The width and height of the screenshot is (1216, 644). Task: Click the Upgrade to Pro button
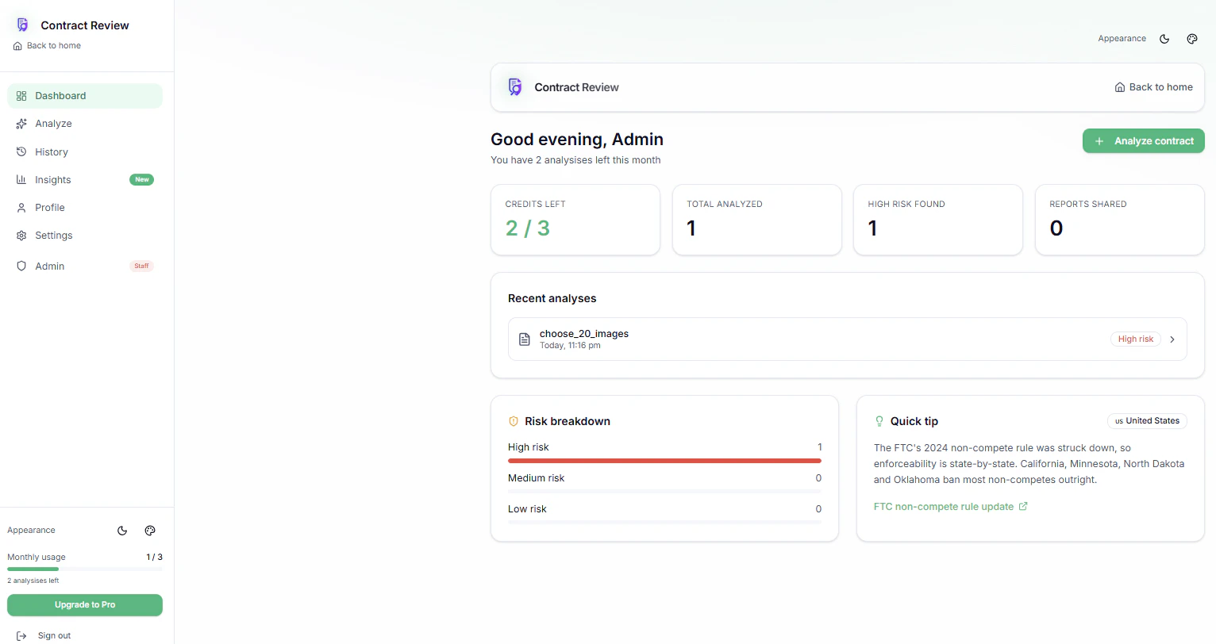click(x=85, y=605)
